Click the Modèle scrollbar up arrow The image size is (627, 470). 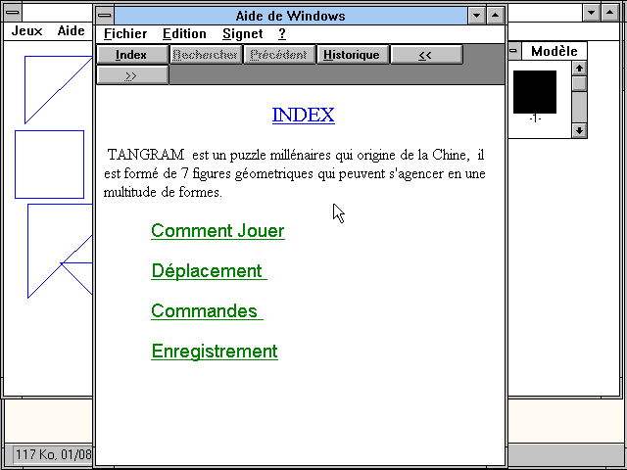click(579, 69)
